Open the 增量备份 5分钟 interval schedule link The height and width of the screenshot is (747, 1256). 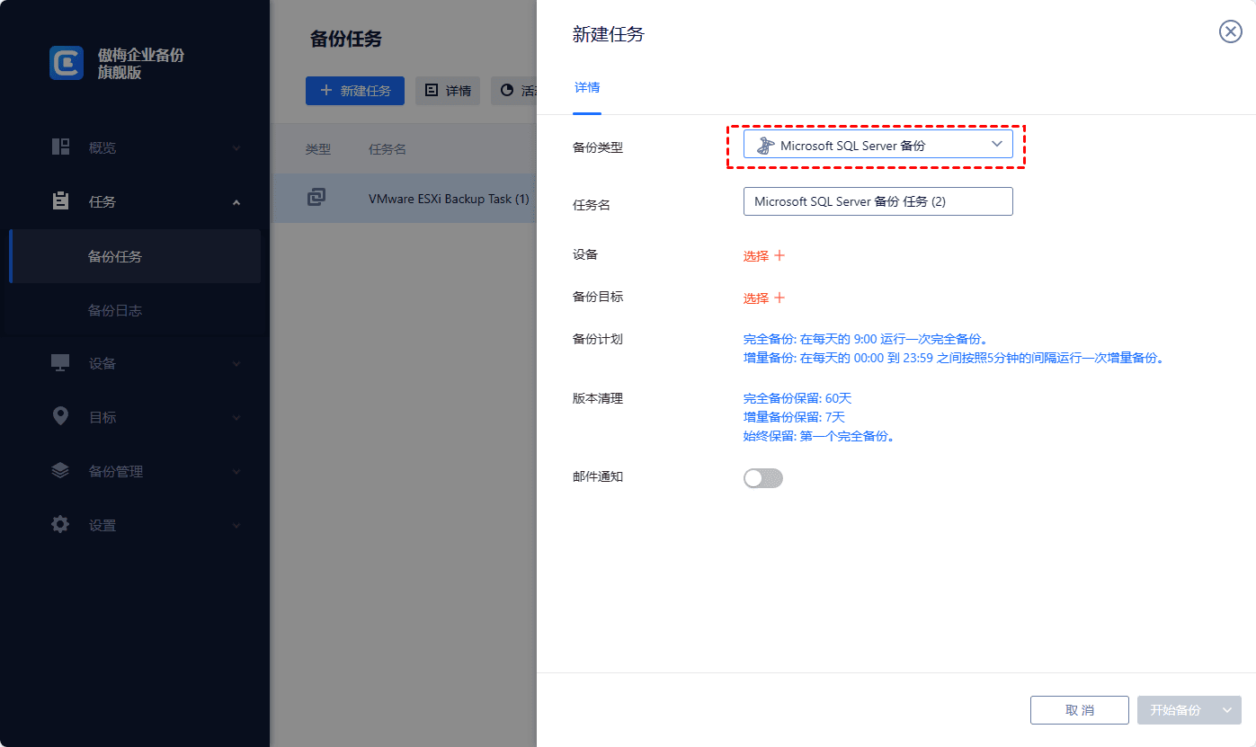click(954, 358)
